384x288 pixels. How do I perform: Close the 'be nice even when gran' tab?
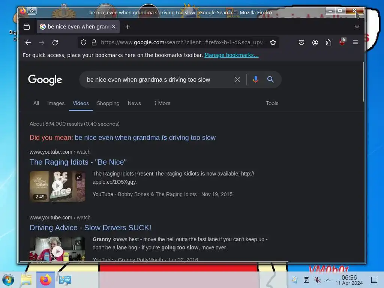(x=114, y=27)
